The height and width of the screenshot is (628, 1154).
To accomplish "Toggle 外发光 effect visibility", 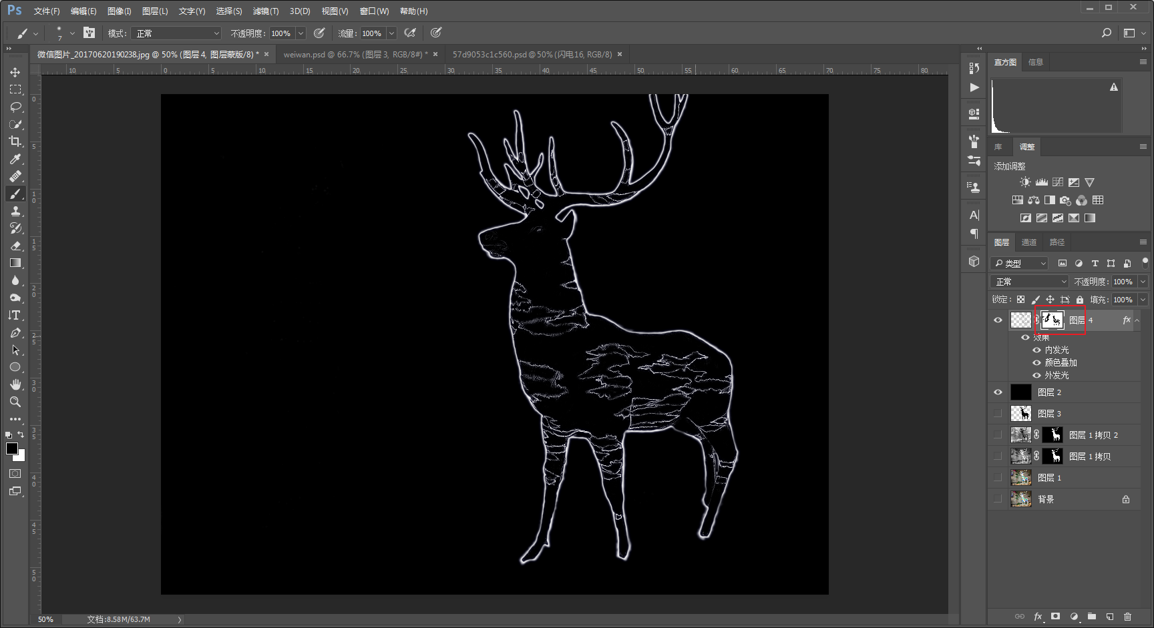I will coord(1036,375).
